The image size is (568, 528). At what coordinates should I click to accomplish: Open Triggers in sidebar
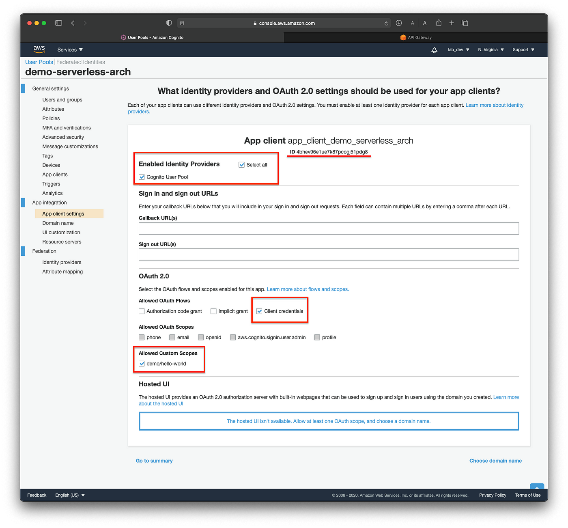coord(51,184)
